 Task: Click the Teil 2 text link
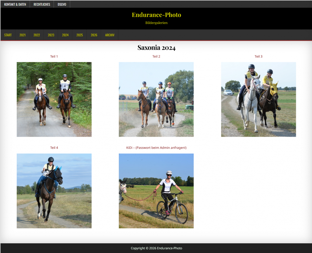coord(156,56)
